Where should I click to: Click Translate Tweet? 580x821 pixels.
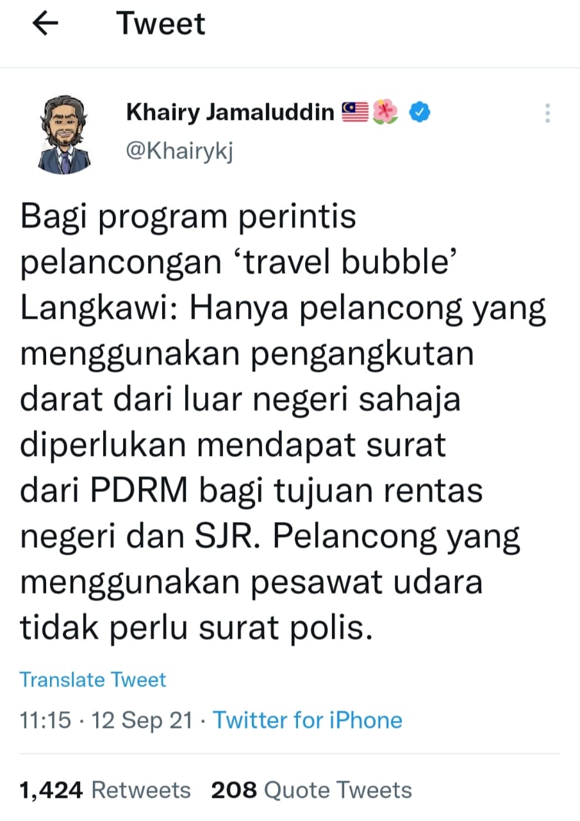pos(93,680)
